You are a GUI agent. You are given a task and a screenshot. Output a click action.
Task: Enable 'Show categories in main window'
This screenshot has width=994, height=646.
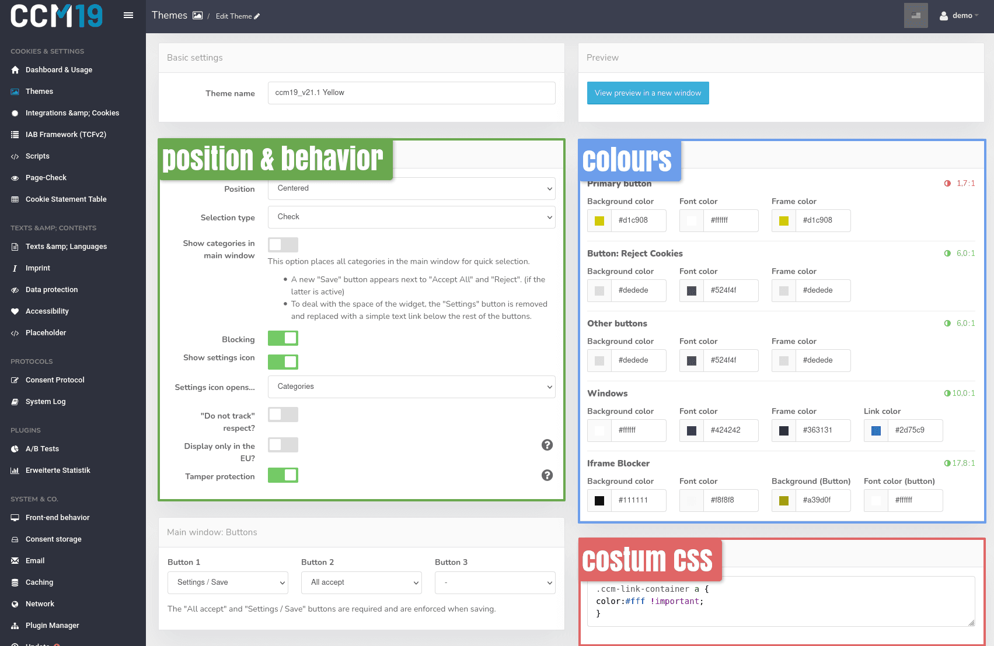[x=282, y=244]
